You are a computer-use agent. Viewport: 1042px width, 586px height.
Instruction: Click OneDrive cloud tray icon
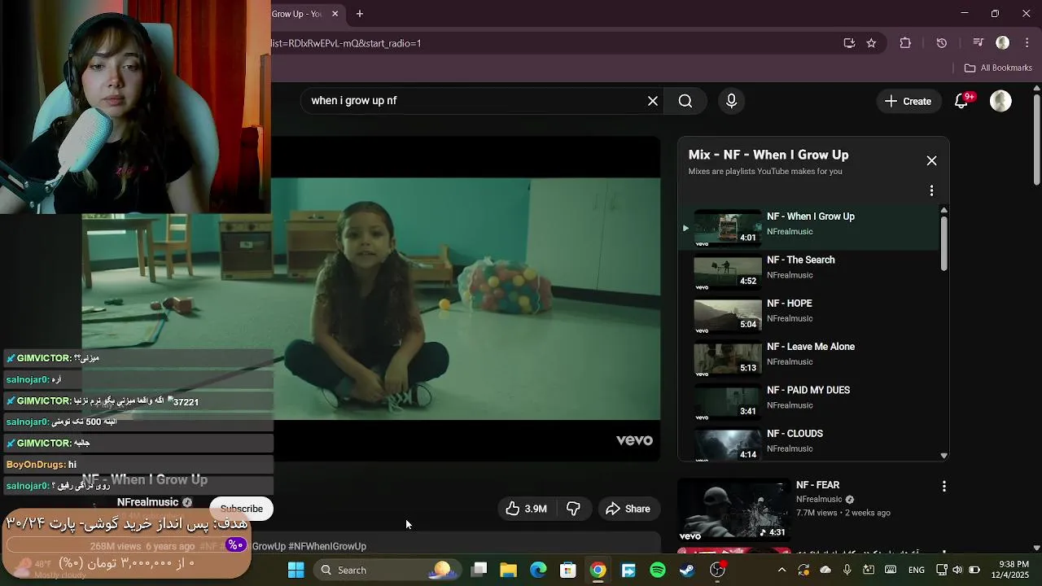825,570
